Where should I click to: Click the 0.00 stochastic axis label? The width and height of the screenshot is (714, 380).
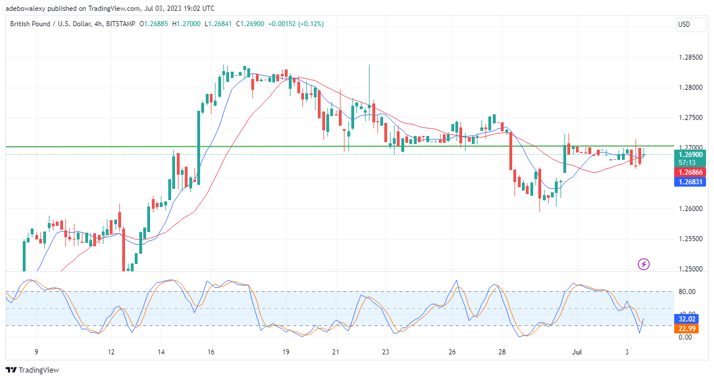point(686,337)
